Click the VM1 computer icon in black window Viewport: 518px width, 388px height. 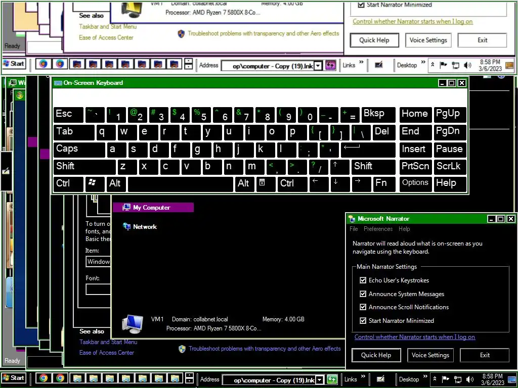pyautogui.click(x=133, y=324)
